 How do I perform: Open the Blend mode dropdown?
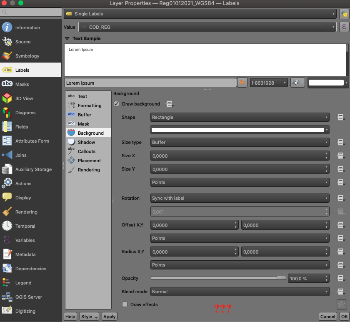240,292
